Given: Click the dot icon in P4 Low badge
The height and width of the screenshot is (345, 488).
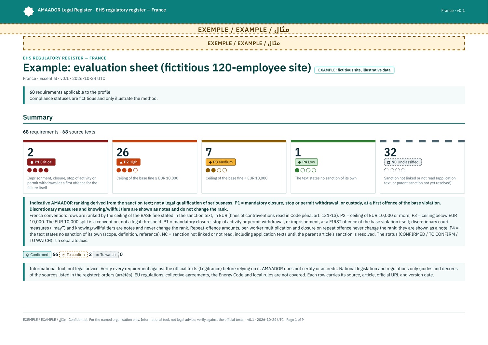Looking at the screenshot, I should coord(299,162).
